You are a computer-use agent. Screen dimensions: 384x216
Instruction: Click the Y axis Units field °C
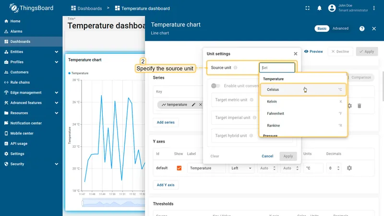point(313,168)
